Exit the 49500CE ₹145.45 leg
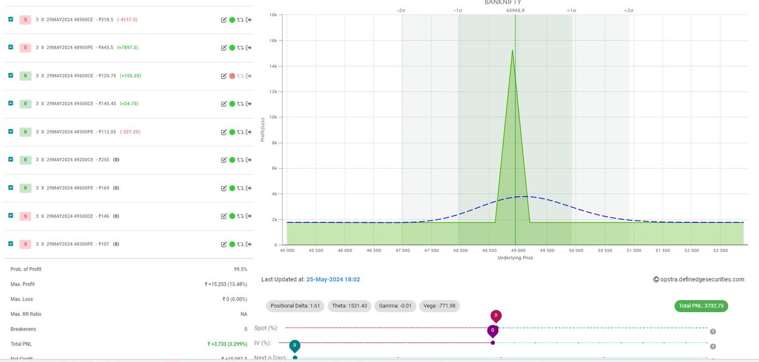Image resolution: width=759 pixels, height=362 pixels. [x=249, y=104]
